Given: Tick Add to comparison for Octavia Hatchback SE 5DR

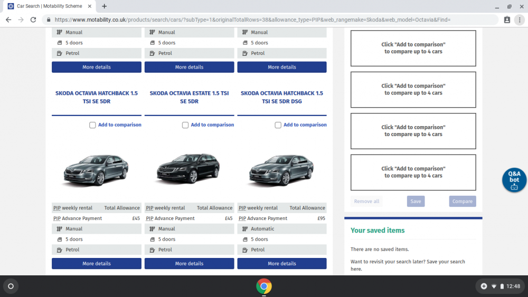Looking at the screenshot, I should (92, 125).
